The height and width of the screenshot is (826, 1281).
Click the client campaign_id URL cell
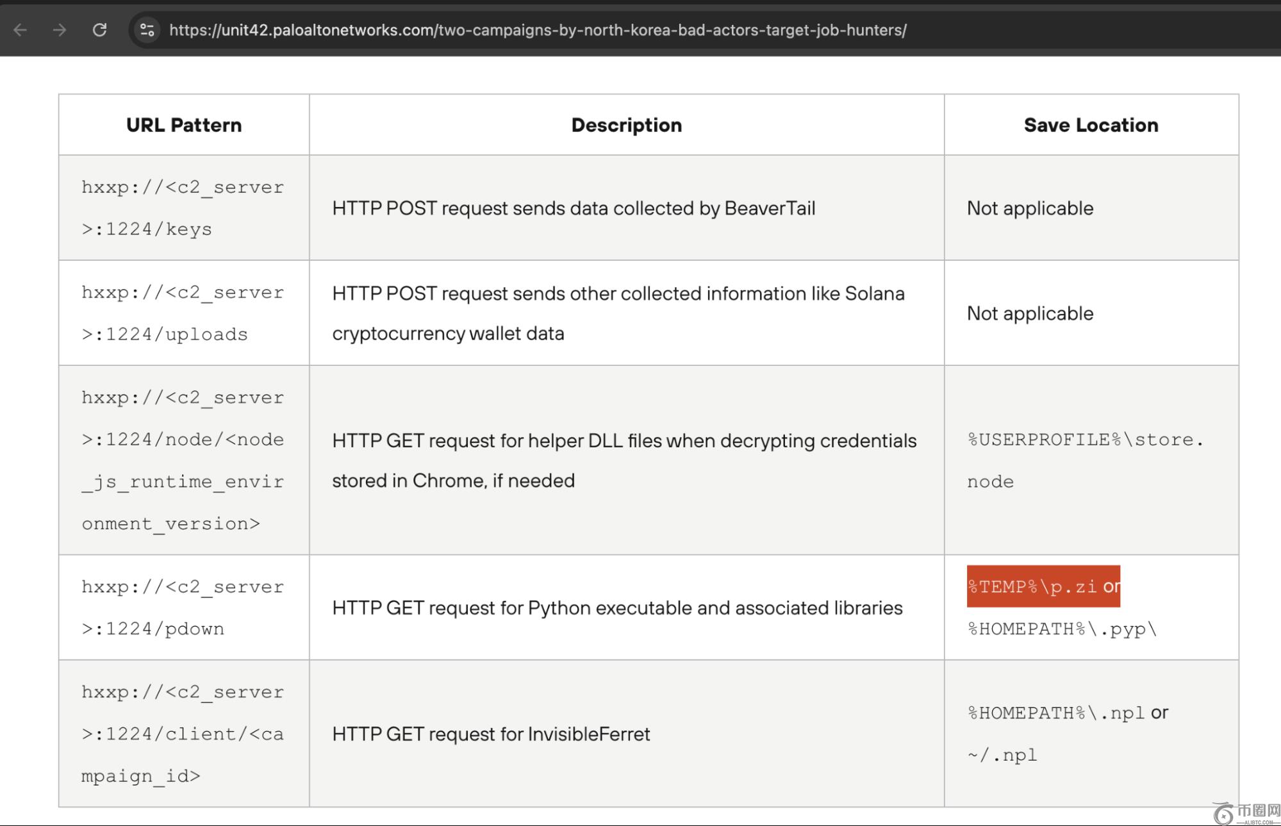pos(183,734)
